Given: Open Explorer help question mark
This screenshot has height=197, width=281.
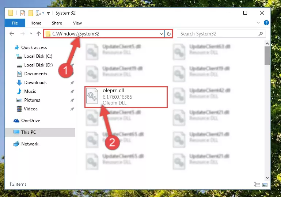Looking at the screenshot, I should tap(266, 23).
